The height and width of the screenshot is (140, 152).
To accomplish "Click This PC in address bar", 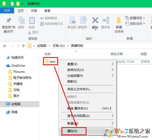I will (x=42, y=46).
